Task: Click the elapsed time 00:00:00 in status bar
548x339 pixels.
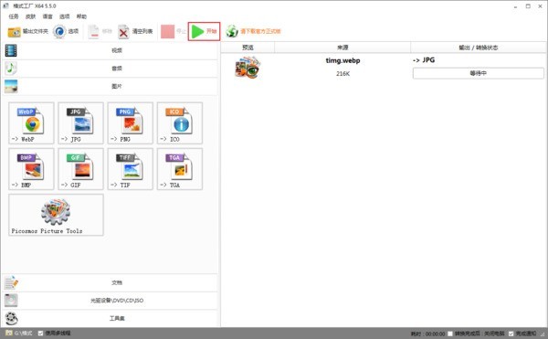Action: pyautogui.click(x=435, y=334)
